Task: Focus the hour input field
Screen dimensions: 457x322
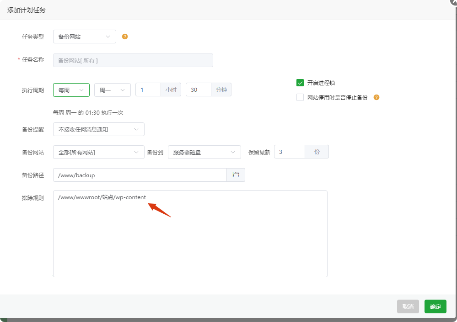Action: (148, 90)
